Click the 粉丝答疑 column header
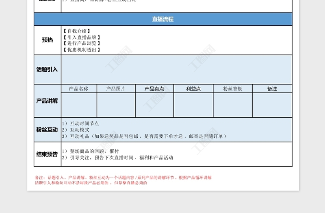325x213 pixels. 233,89
